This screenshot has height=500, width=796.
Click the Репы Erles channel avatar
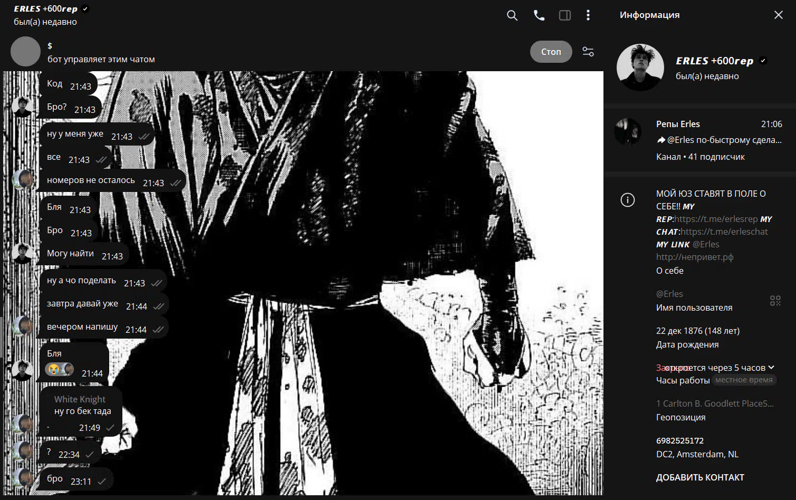[628, 132]
